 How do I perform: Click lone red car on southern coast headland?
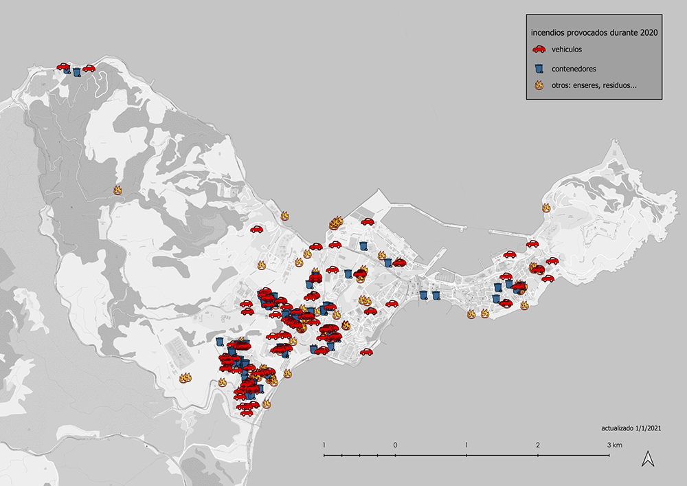[366, 351]
